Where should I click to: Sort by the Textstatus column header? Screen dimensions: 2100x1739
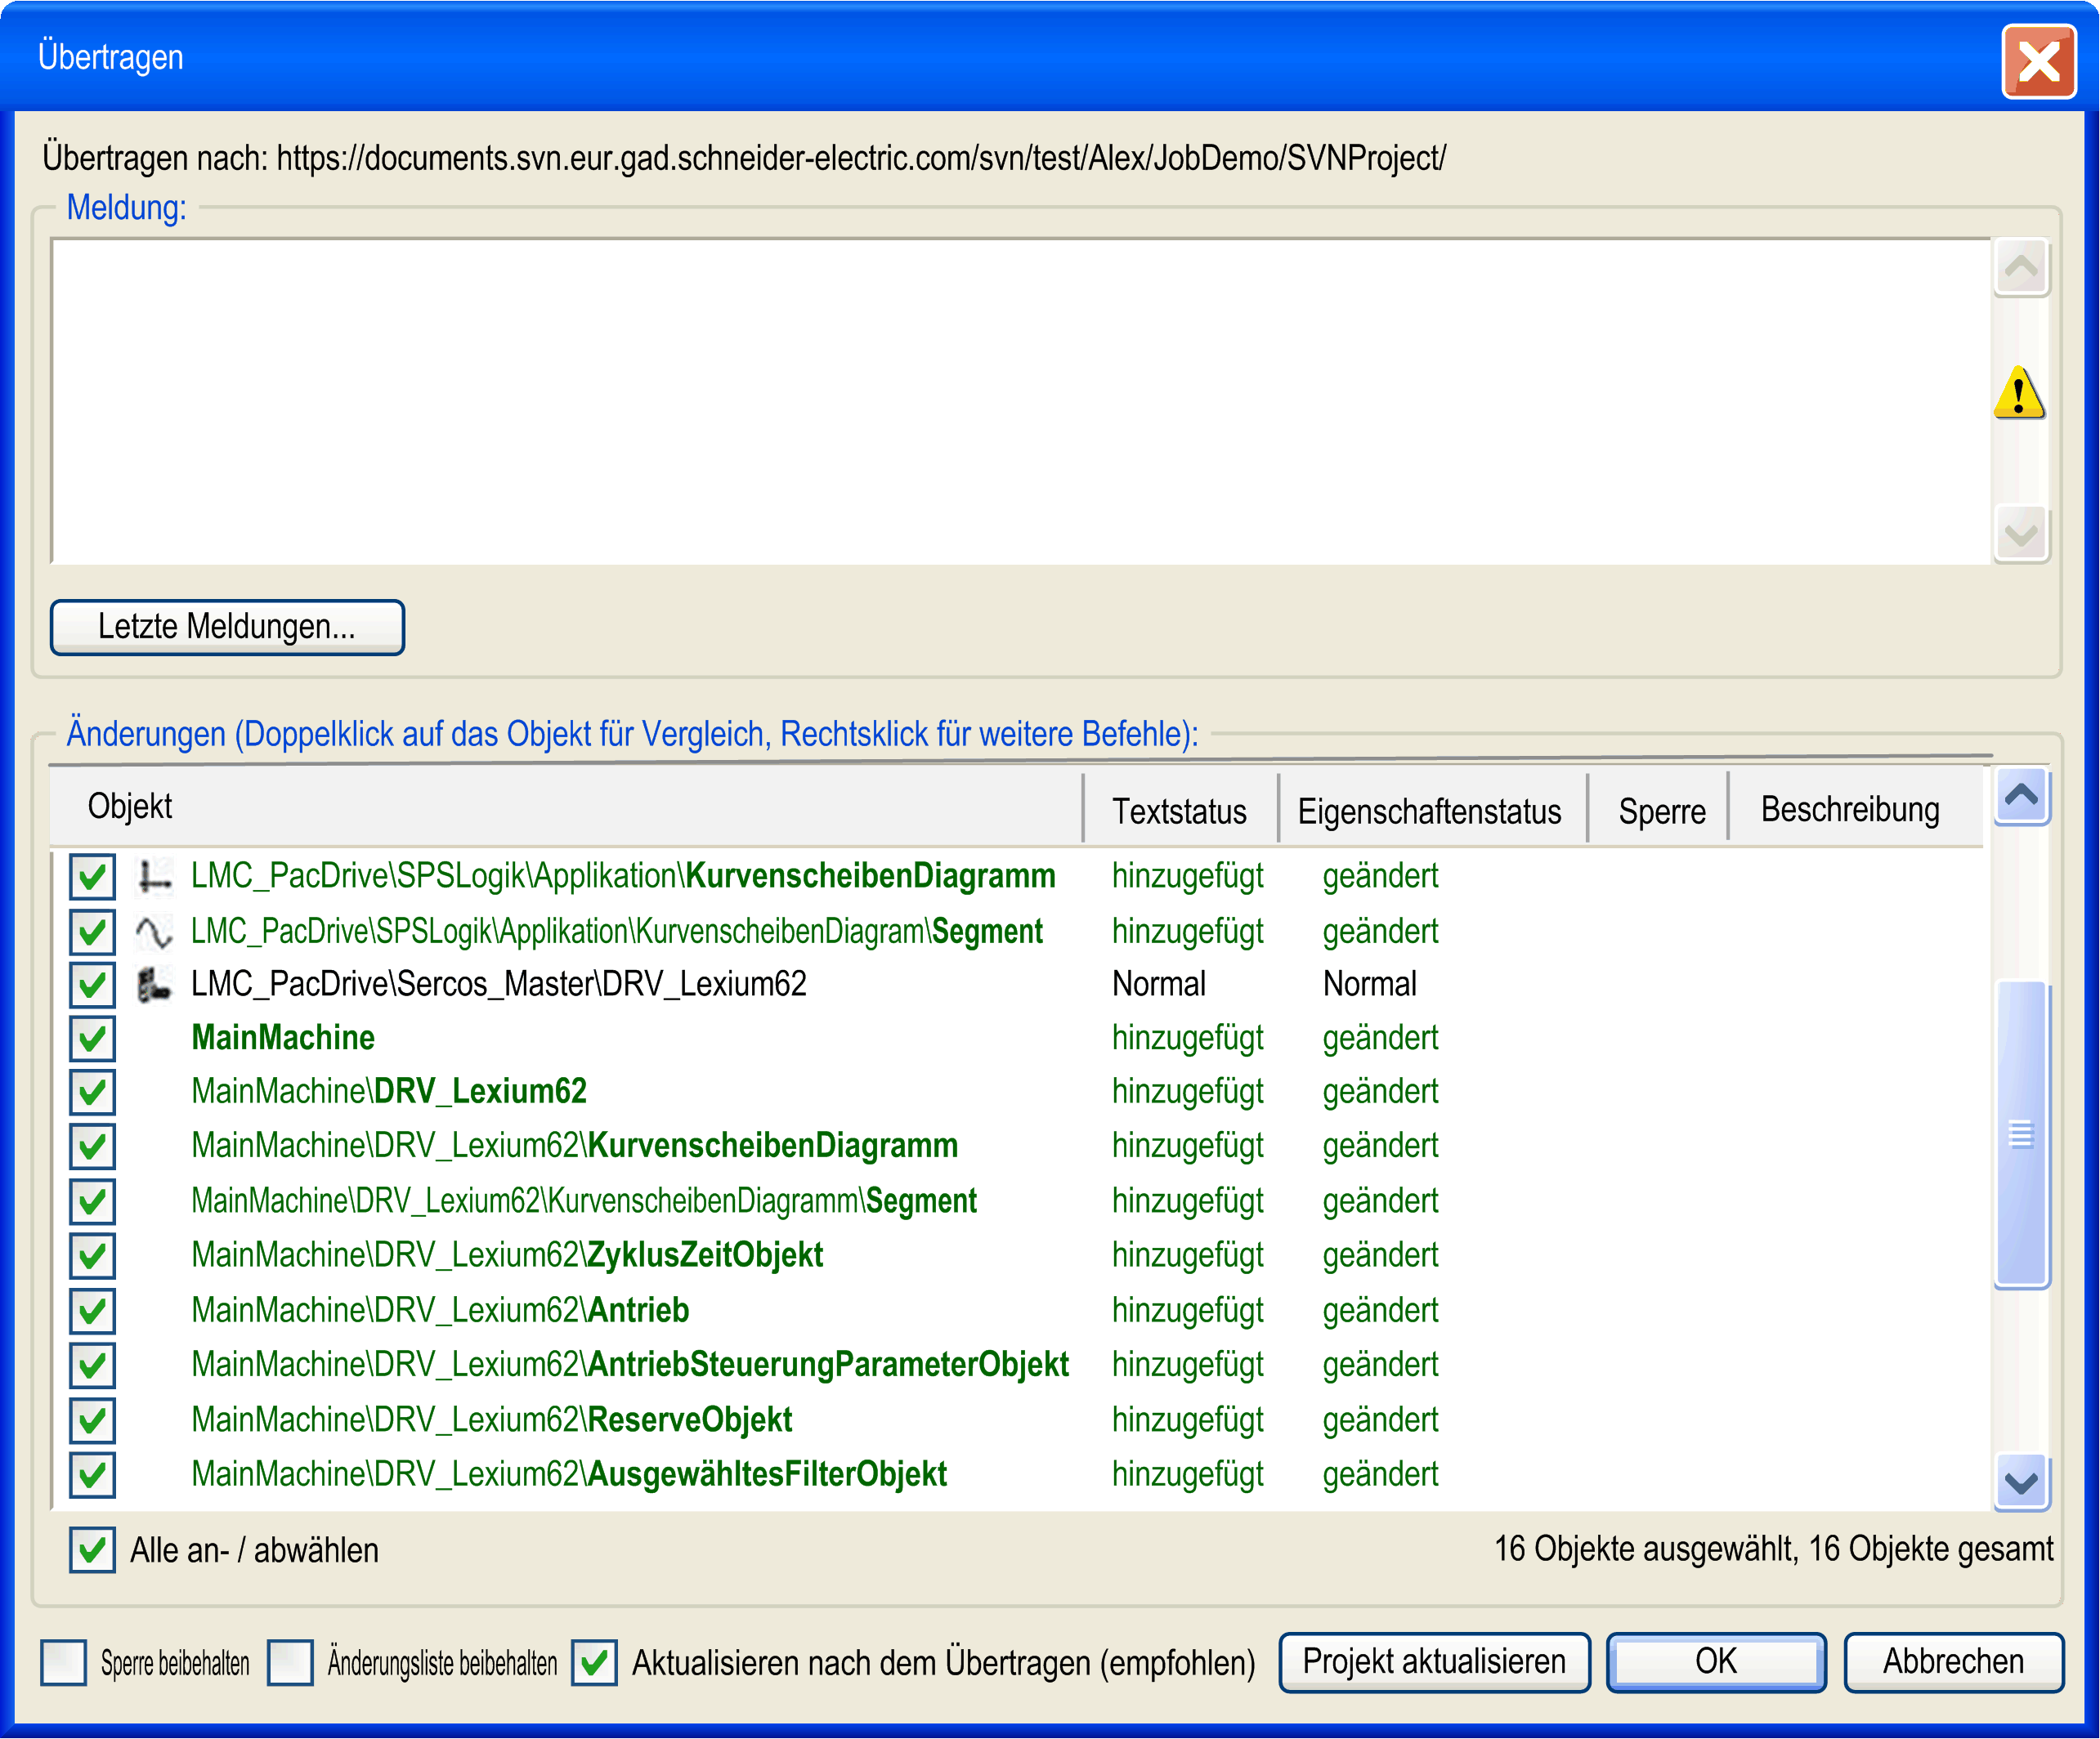[1180, 810]
